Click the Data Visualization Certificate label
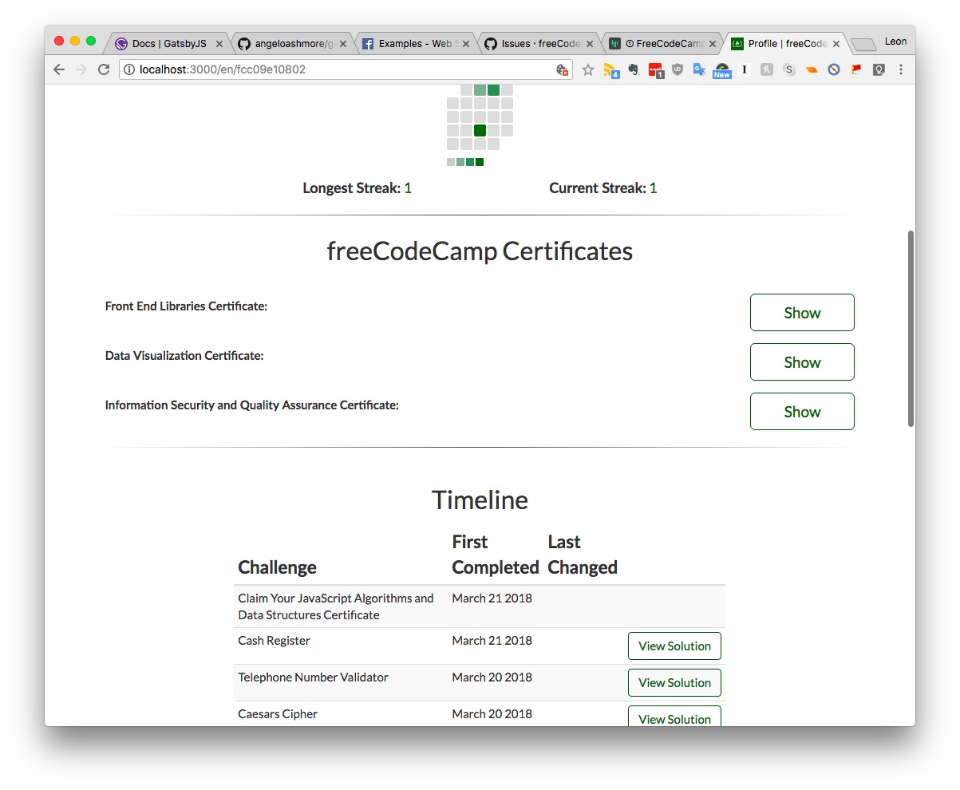 (x=184, y=356)
